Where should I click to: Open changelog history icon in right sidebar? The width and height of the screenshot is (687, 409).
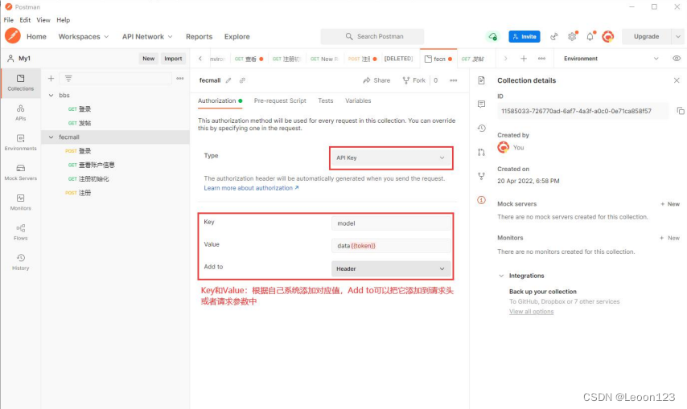coord(482,129)
